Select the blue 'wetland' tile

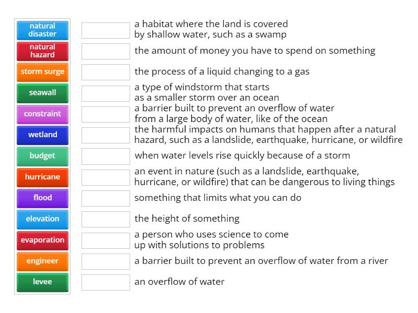click(42, 135)
